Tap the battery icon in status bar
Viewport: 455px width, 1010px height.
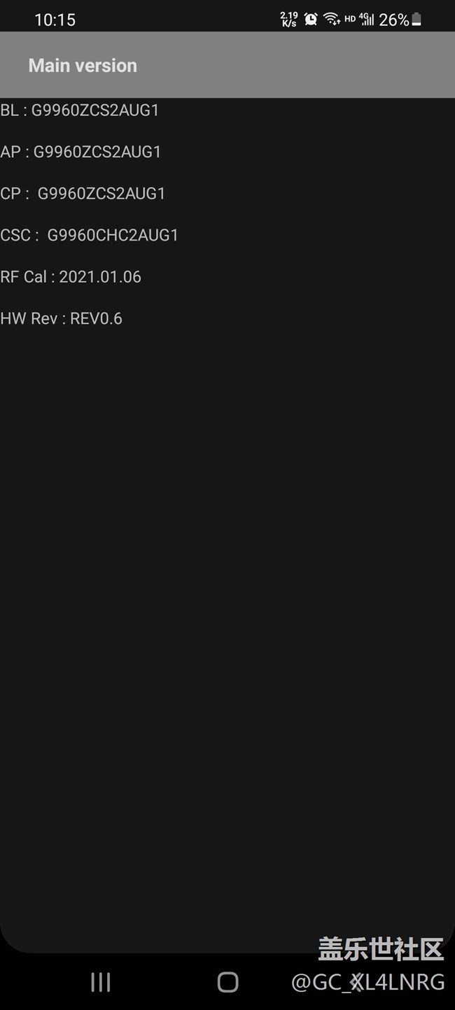[416, 20]
